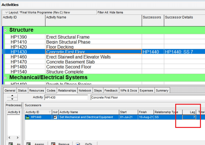Open the WPs & Docs tab
The height and width of the screenshot is (145, 205).
(129, 90)
